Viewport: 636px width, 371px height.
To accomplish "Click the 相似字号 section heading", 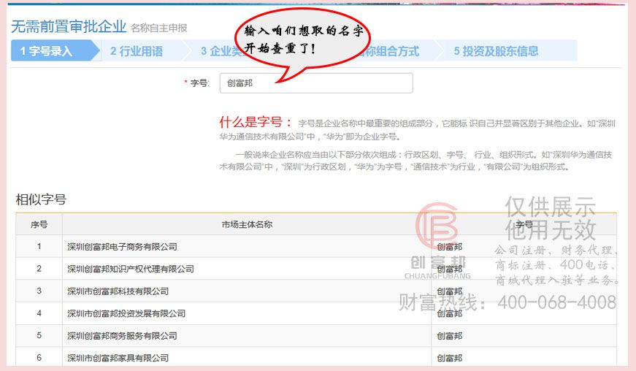I will [x=41, y=199].
